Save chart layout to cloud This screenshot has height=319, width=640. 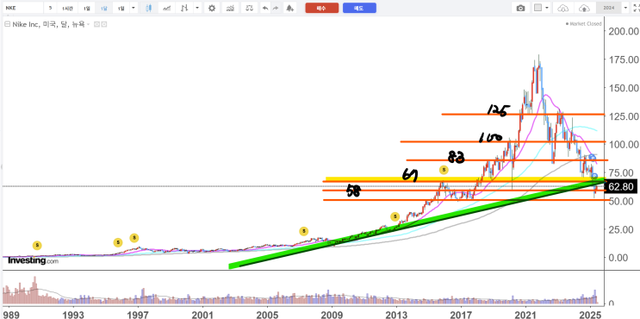pyautogui.click(x=584, y=8)
